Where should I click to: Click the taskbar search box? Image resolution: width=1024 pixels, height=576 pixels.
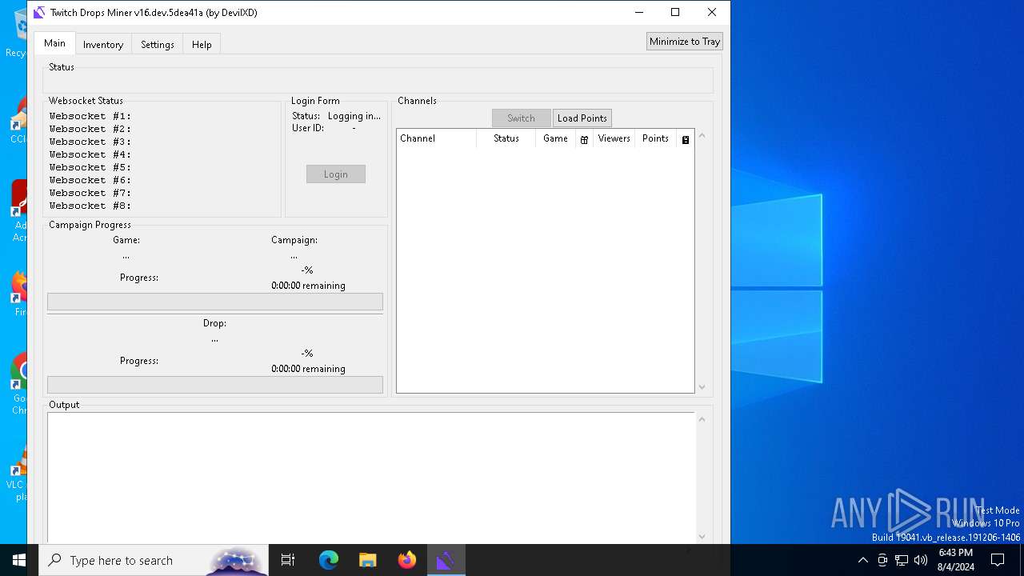(154, 560)
